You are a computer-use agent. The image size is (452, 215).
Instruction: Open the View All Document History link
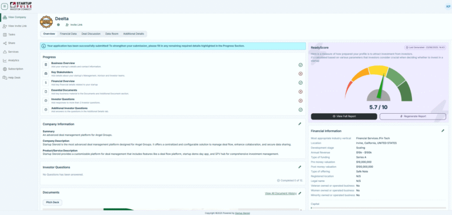click(281, 193)
